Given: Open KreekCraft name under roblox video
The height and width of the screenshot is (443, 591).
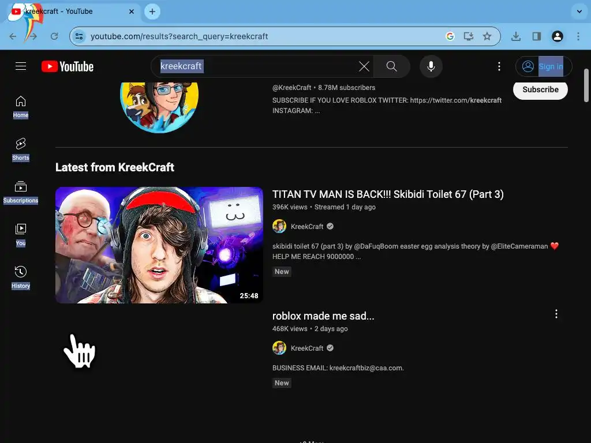Looking at the screenshot, I should [307, 348].
